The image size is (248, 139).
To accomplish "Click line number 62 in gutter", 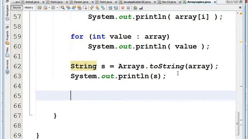I will pos(17,66).
